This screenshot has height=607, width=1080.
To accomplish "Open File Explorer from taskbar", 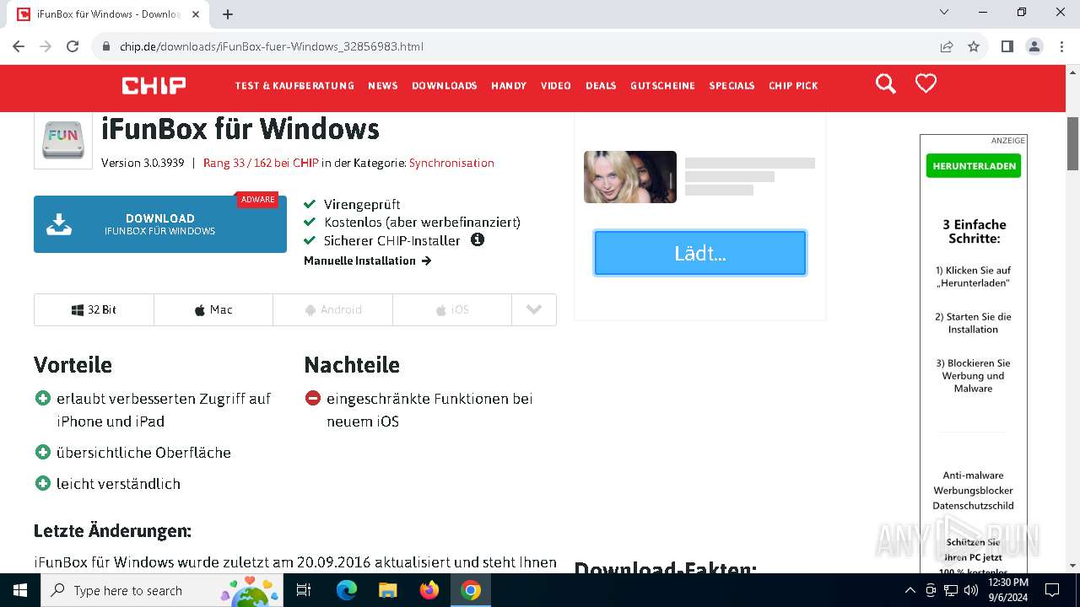I will coord(388,590).
